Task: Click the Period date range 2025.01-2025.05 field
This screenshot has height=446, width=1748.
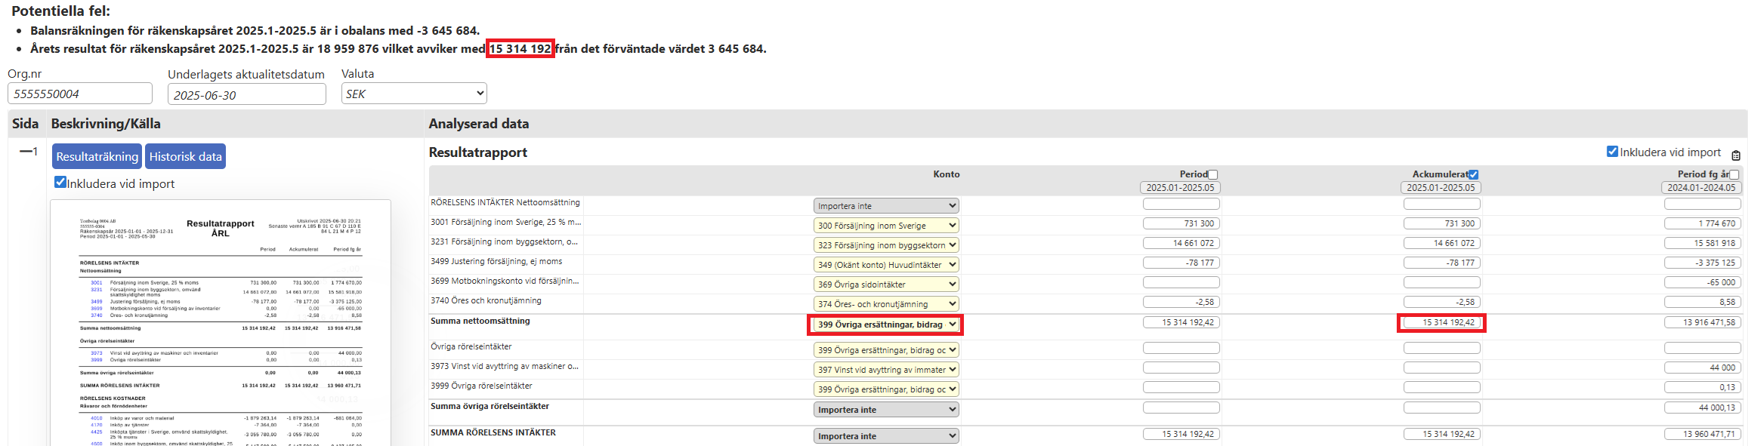Action: 1180,188
